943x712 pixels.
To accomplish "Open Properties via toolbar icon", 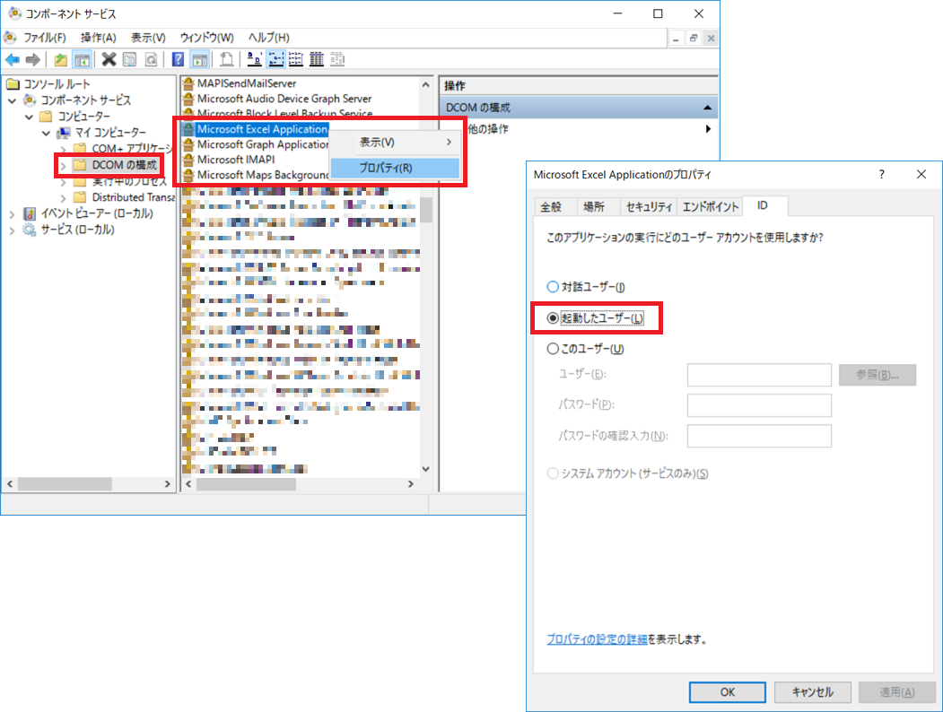I will 129,59.
